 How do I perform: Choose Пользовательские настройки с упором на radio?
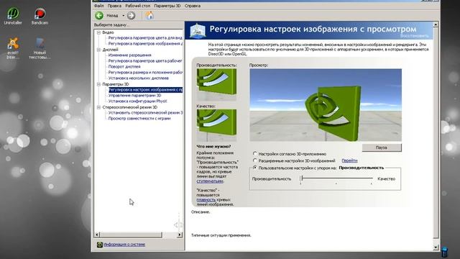tap(255, 168)
